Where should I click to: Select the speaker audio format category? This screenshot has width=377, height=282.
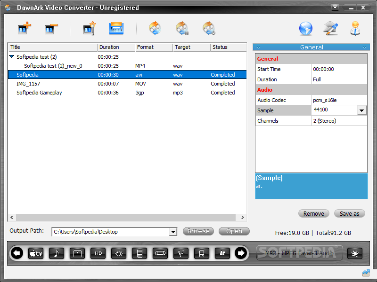point(119,253)
